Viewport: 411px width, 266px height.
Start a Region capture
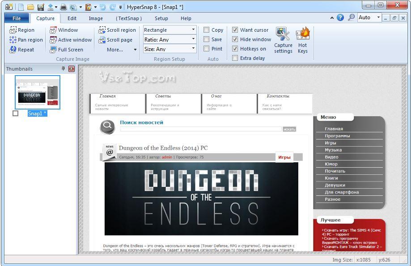(22, 30)
